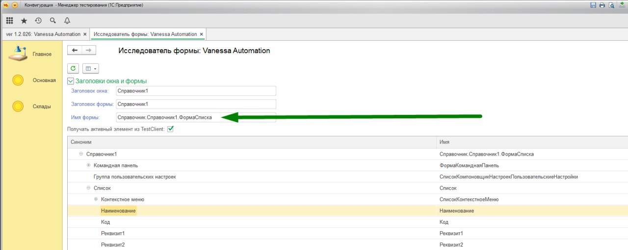This screenshot has height=250, width=628.
Task: Click the Имя формы input field
Action: (196, 117)
